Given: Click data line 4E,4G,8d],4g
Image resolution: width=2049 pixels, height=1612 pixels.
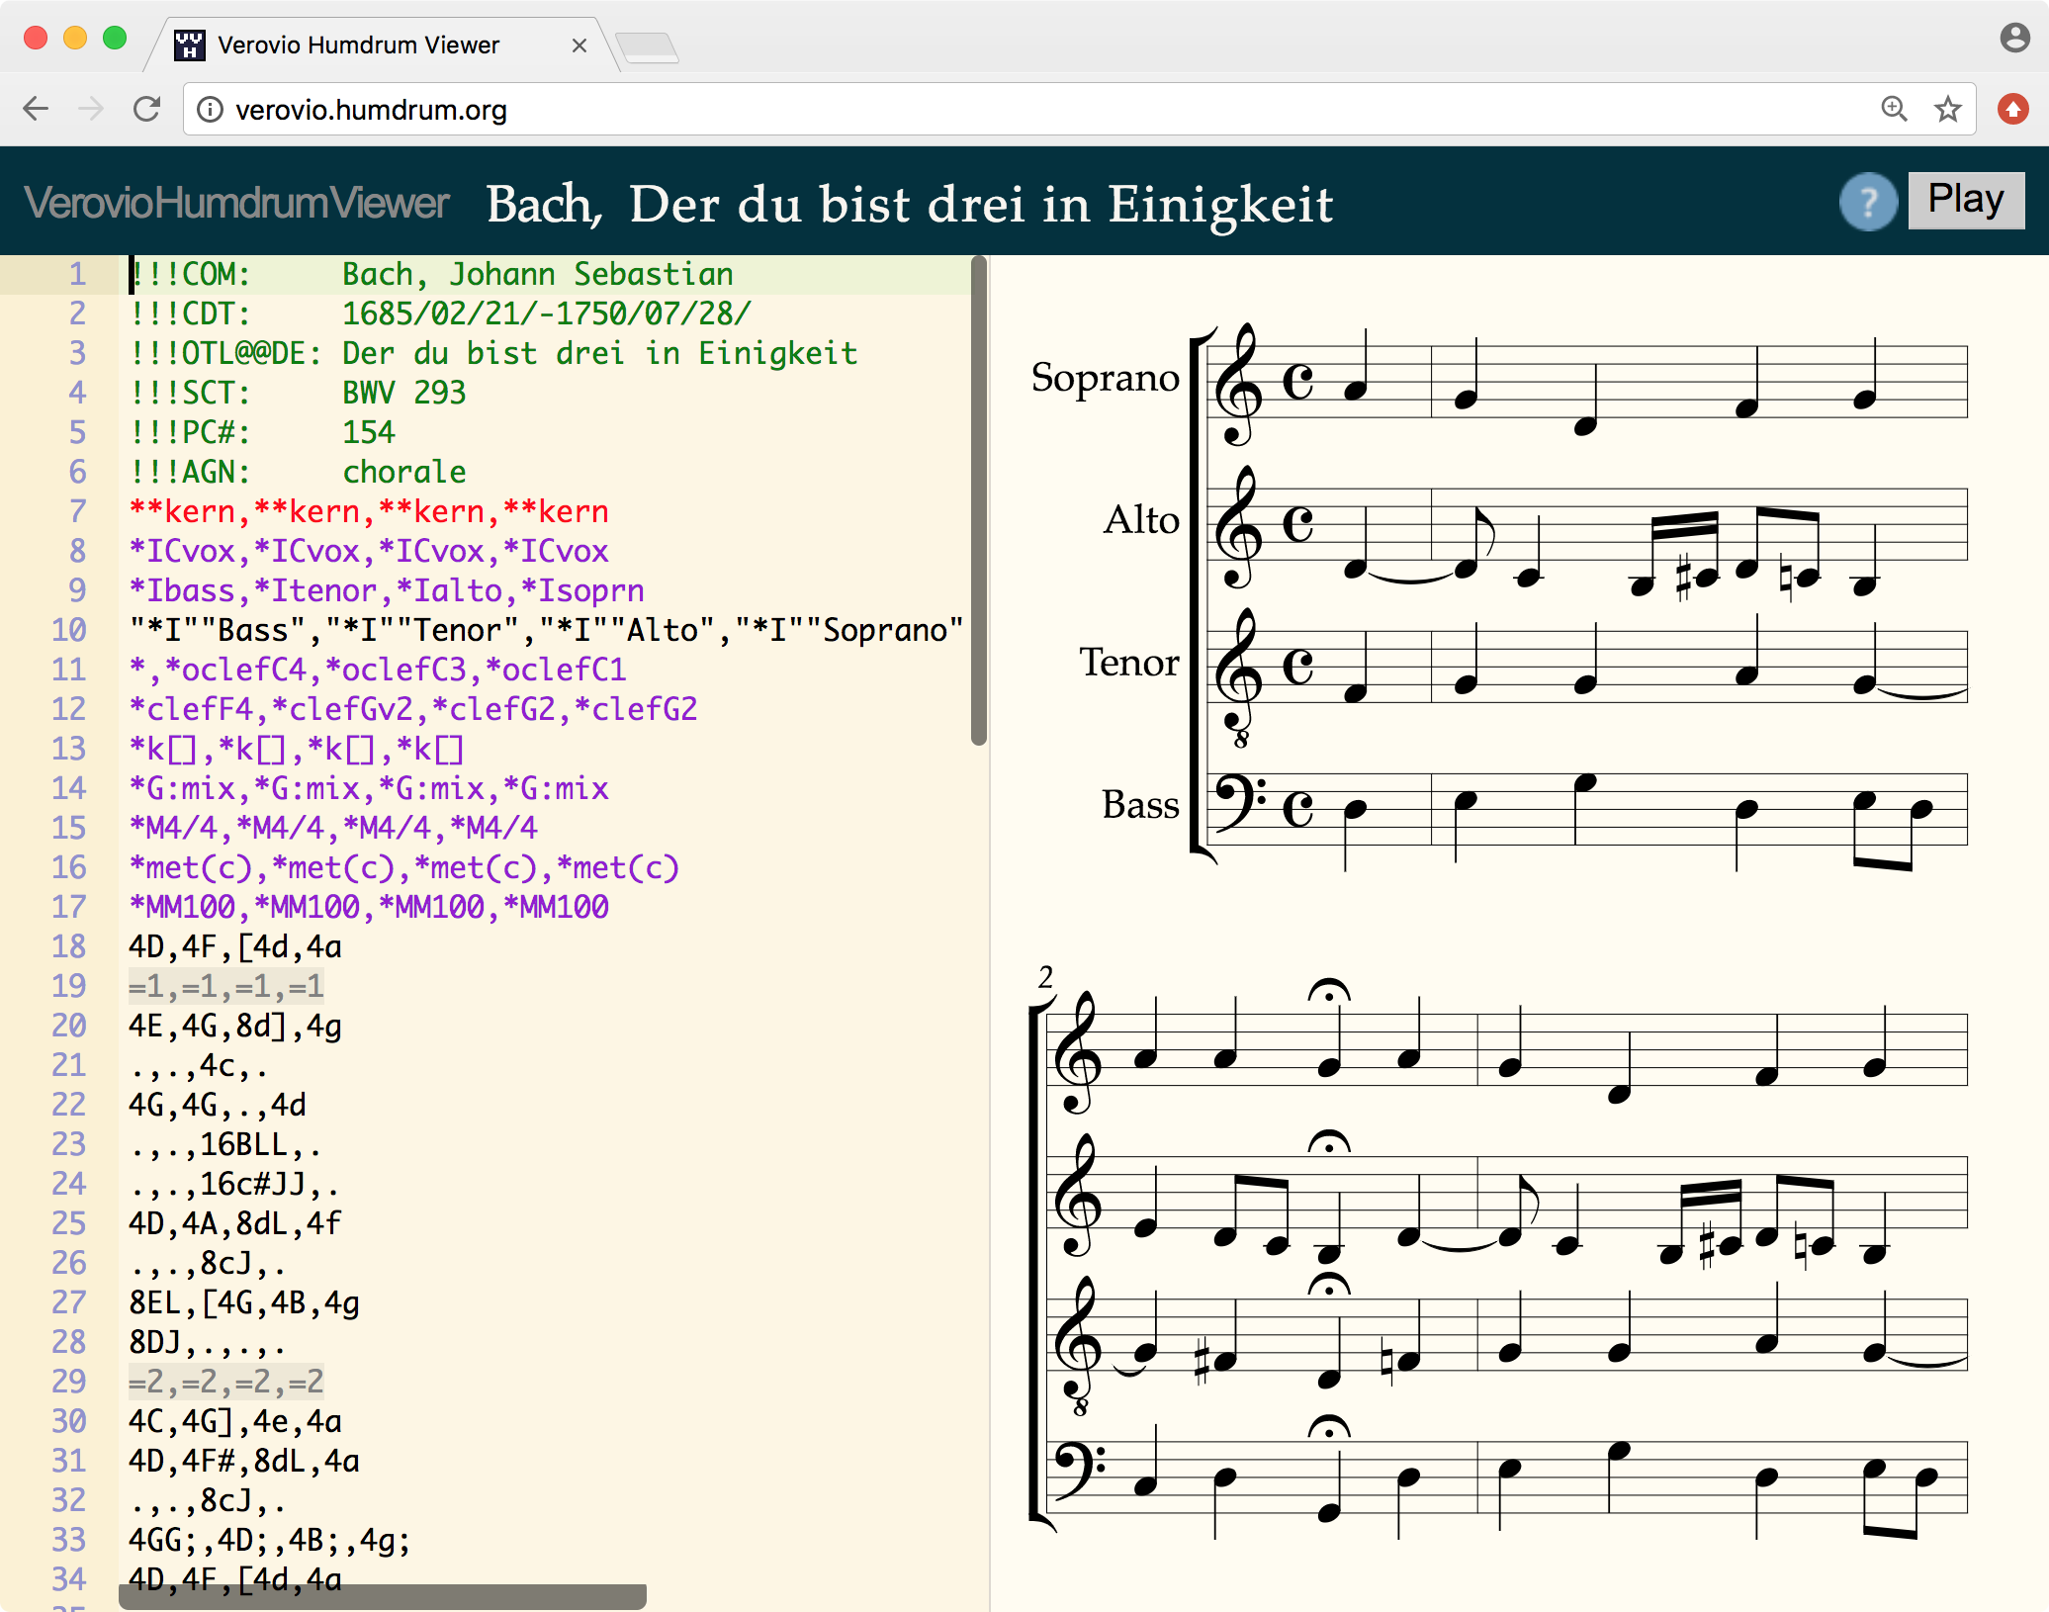Looking at the screenshot, I should 235,1026.
